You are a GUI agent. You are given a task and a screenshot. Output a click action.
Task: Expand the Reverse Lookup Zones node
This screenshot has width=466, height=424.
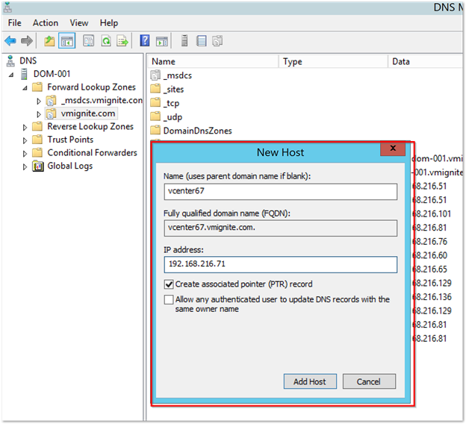(25, 127)
